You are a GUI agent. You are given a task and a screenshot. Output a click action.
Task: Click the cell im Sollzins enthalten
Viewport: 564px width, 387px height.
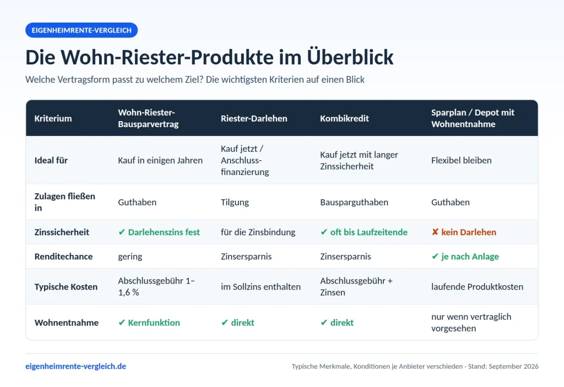pos(261,287)
